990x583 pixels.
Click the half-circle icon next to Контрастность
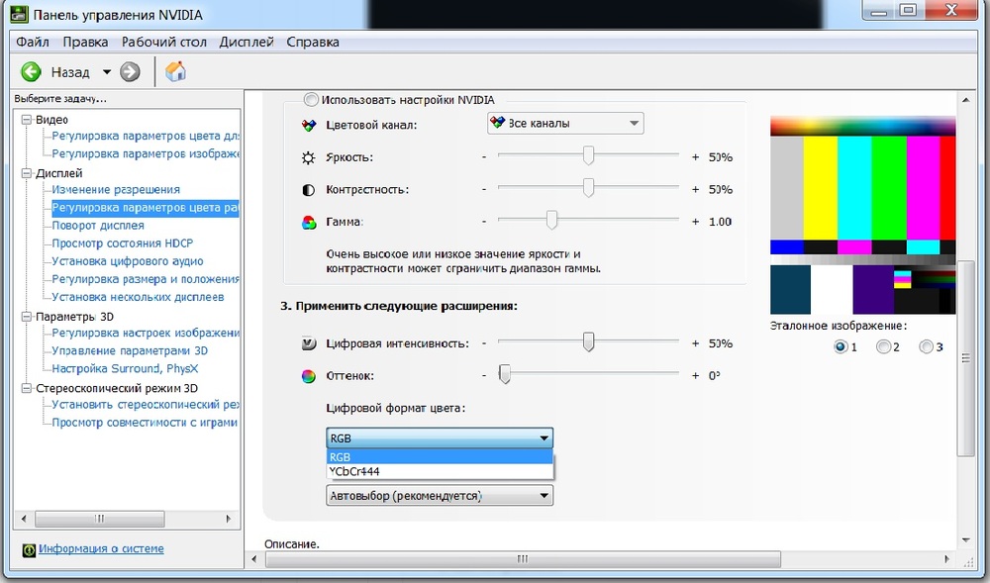pos(308,190)
